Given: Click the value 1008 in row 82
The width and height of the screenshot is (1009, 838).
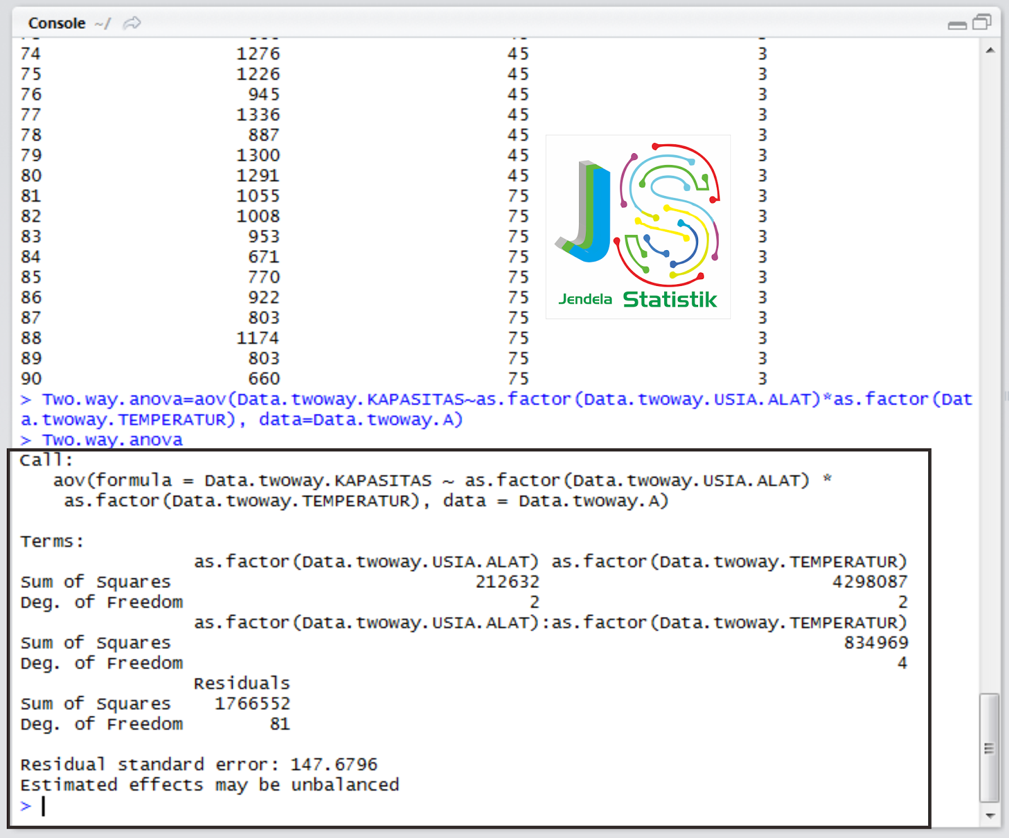Looking at the screenshot, I should point(258,216).
